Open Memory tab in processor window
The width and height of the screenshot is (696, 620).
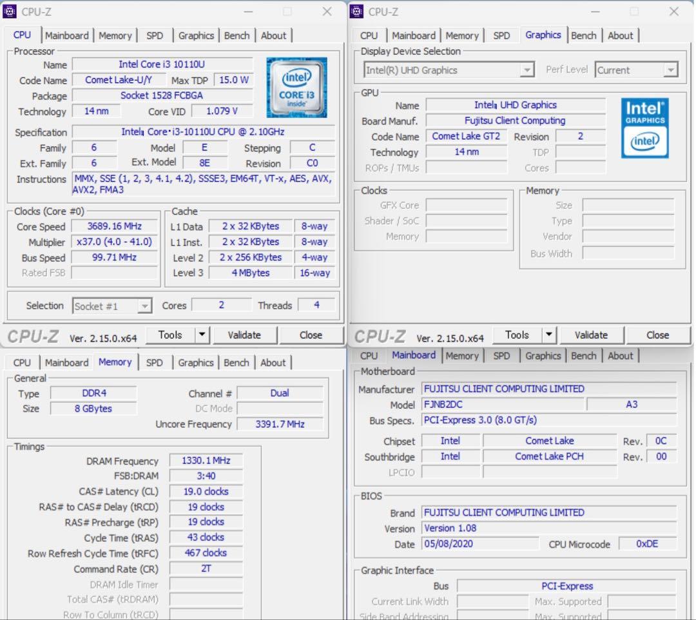point(115,35)
